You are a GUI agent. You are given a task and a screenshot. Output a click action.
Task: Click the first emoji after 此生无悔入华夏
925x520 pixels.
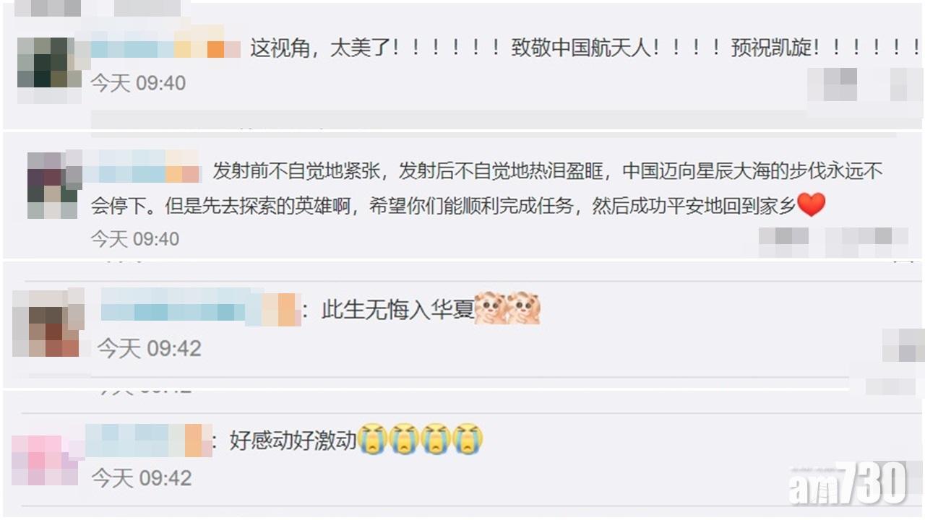point(491,308)
